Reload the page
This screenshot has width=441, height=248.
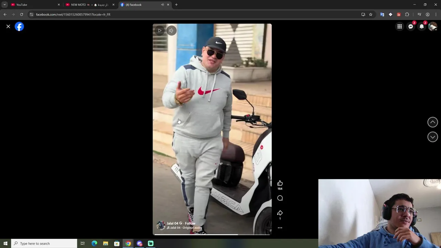click(x=21, y=14)
